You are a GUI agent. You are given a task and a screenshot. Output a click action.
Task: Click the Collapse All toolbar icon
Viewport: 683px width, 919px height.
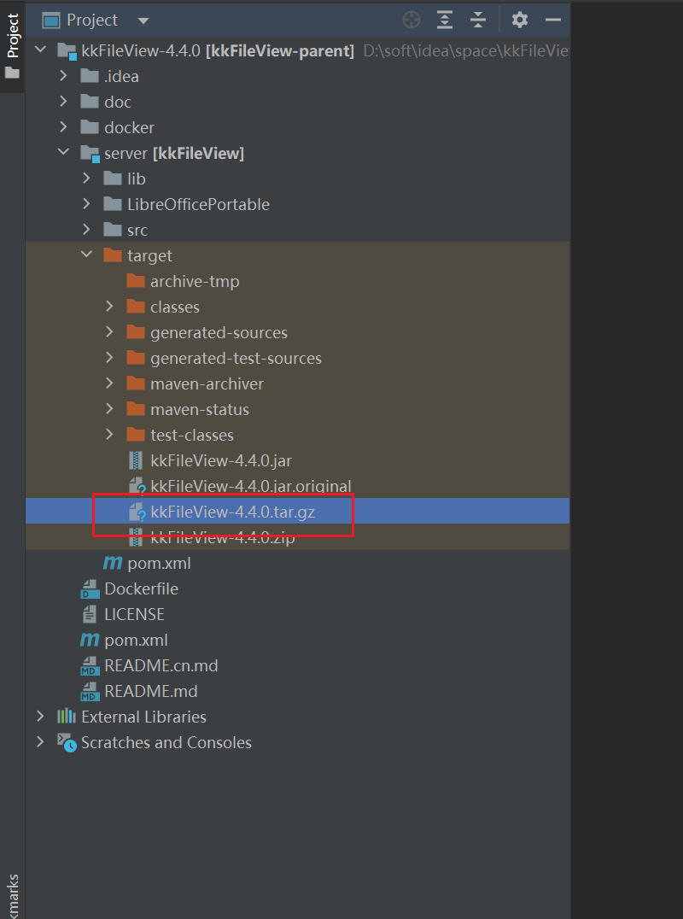pyautogui.click(x=478, y=20)
